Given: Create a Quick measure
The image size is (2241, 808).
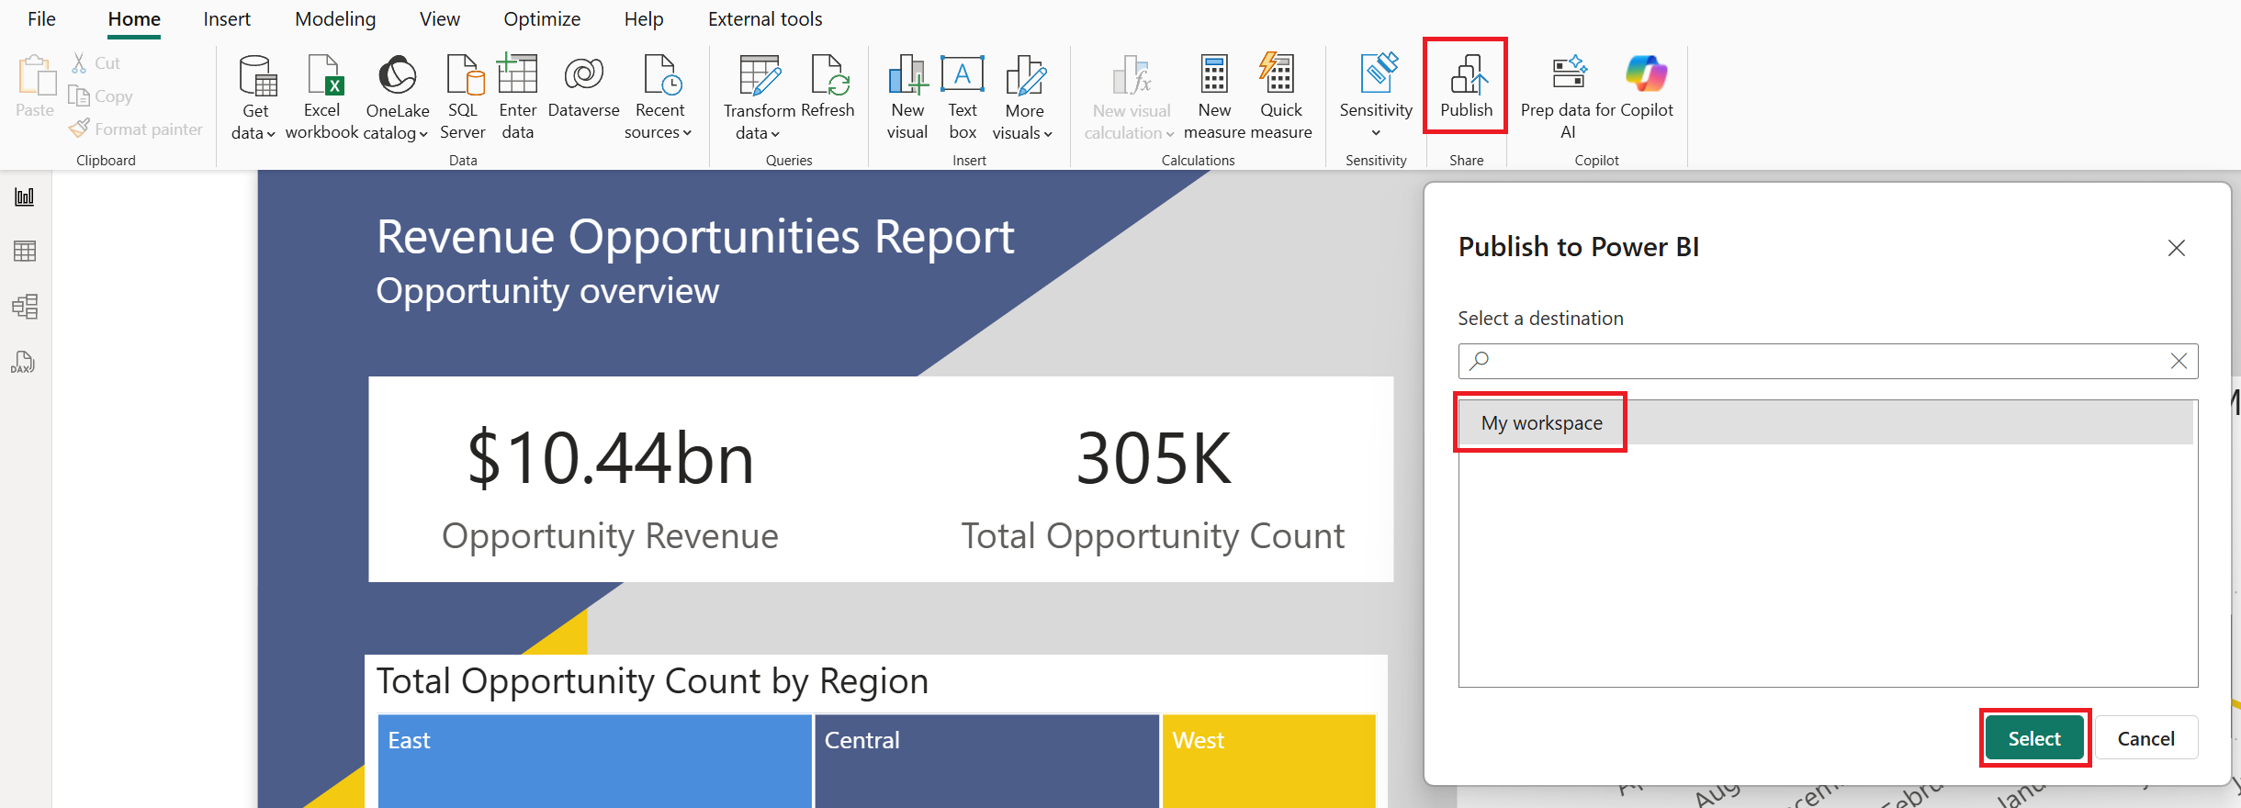Looking at the screenshot, I should (1280, 97).
